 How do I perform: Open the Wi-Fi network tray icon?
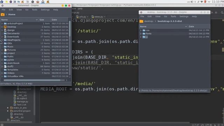point(202,2)
